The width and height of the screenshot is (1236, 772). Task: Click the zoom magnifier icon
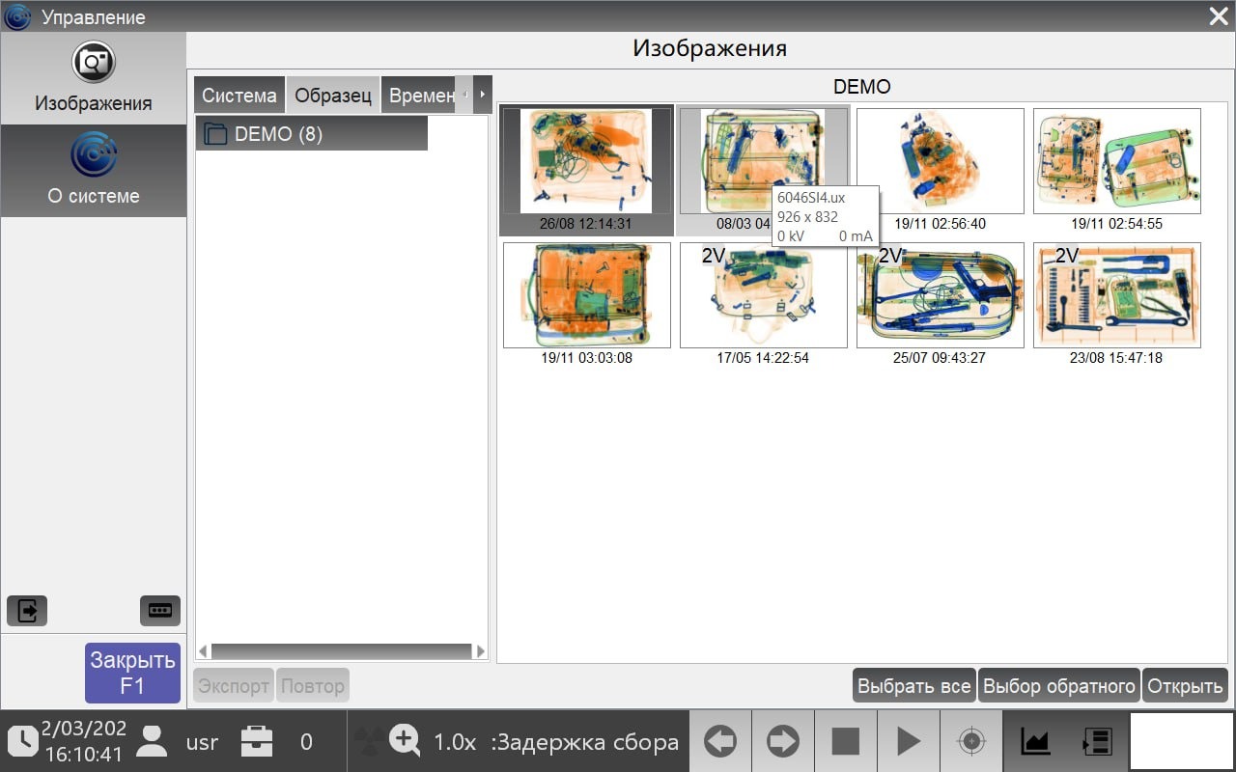(x=405, y=741)
